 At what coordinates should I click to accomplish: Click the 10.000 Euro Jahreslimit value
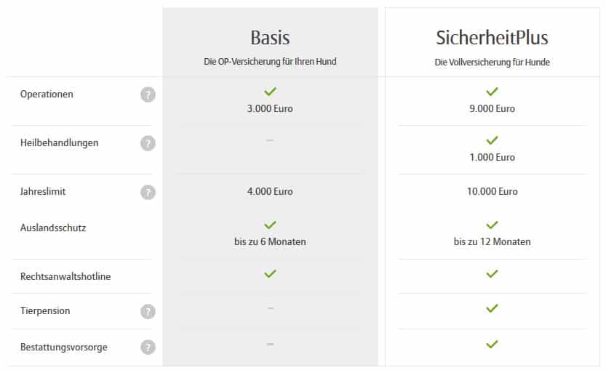[x=492, y=191]
